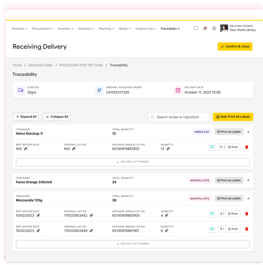Screen dimensions: 263x265
Task: Click the notification bell with red dot
Action: click(x=205, y=28)
